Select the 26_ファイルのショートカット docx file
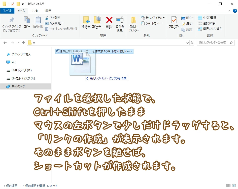The image size is (238, 189). coord(94,51)
